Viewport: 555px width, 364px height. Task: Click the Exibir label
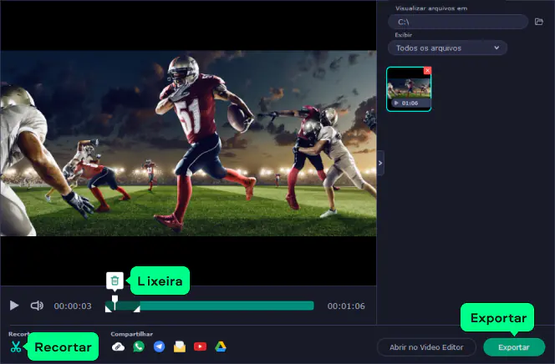[x=403, y=34]
